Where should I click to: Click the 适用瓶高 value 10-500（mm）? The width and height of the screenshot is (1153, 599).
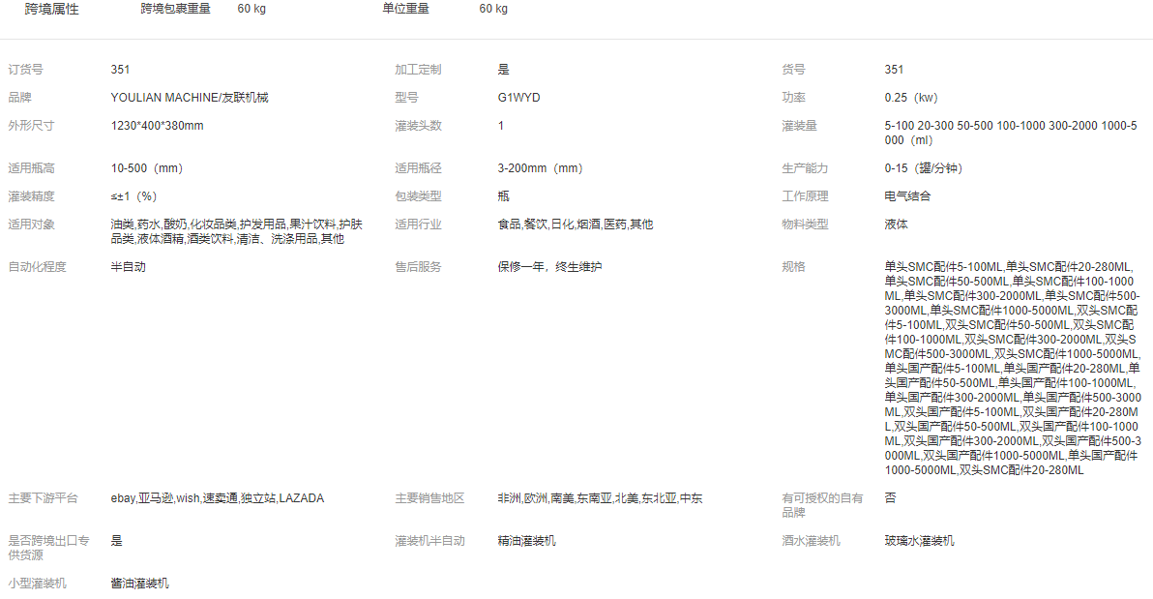pos(147,168)
